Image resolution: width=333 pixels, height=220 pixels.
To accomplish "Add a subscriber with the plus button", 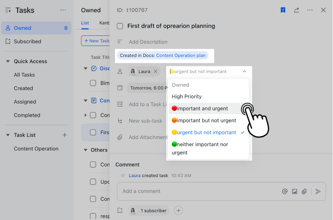I will click(178, 211).
